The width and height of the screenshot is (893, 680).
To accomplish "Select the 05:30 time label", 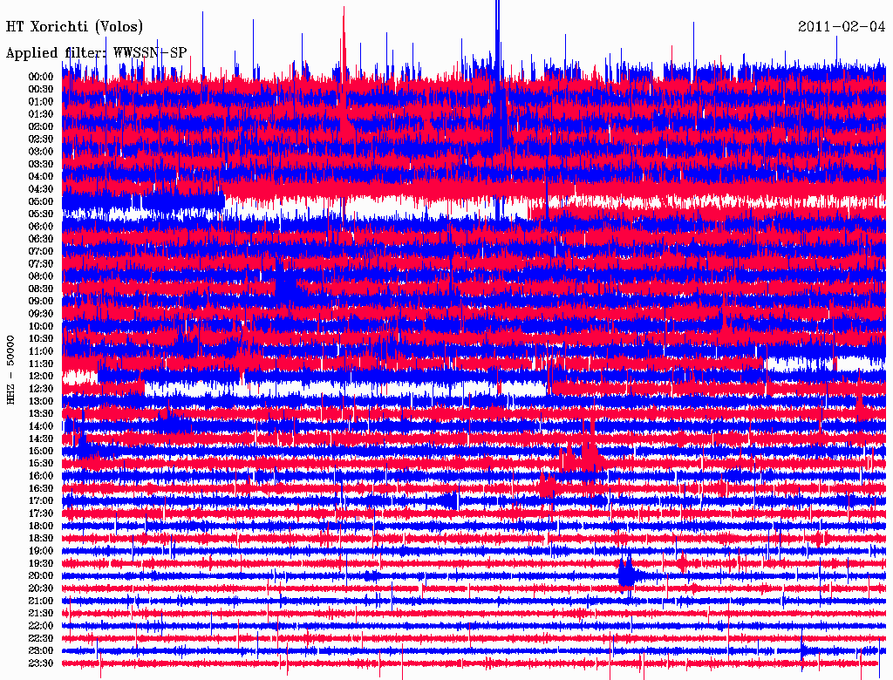I will tap(41, 214).
